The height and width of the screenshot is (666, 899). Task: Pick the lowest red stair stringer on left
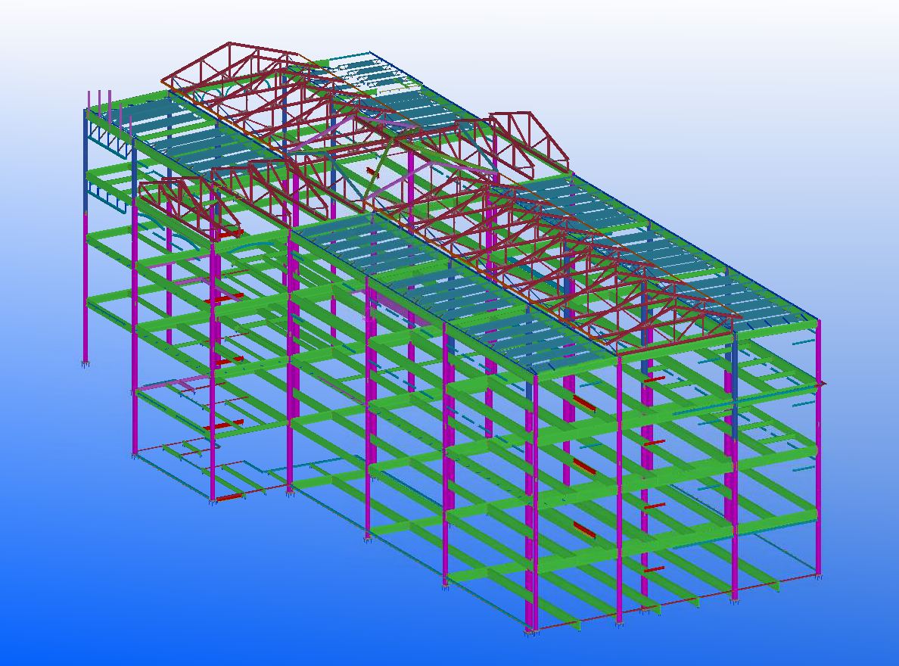coord(230,497)
